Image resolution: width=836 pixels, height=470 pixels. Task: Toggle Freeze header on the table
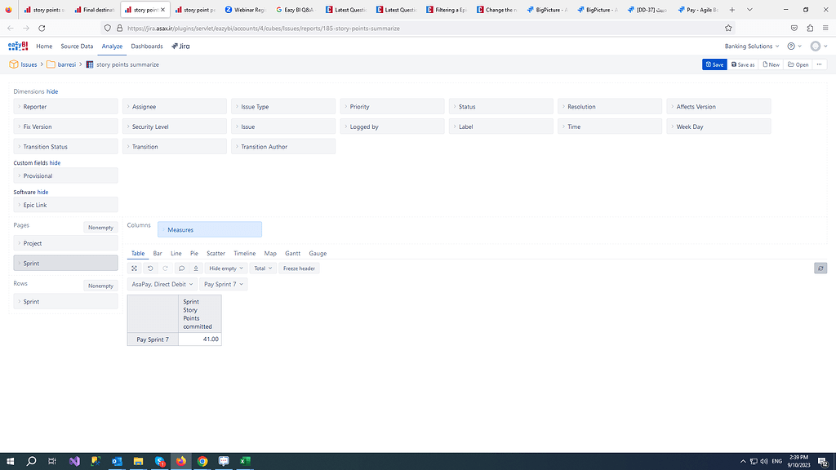(298, 268)
